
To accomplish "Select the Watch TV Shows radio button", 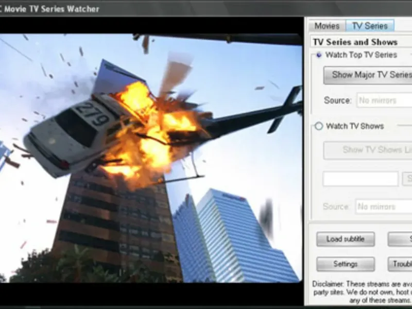I will (319, 126).
